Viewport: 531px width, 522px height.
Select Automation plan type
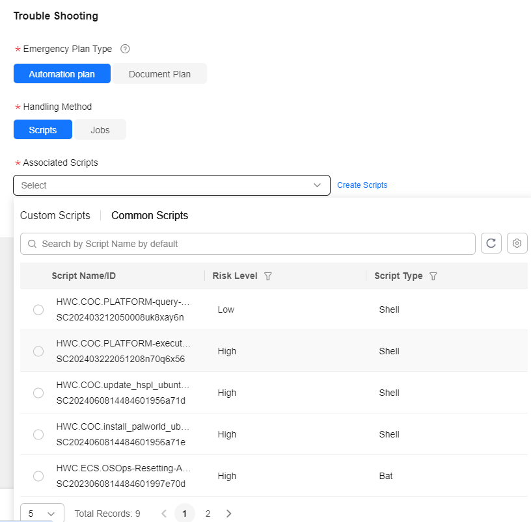[62, 73]
